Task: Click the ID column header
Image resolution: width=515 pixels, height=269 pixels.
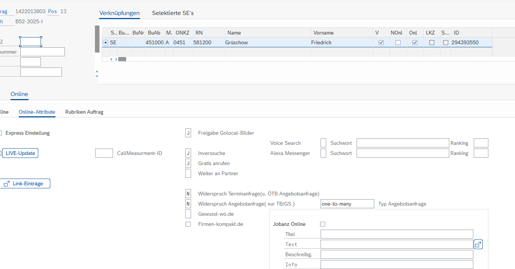Action: click(x=471, y=33)
